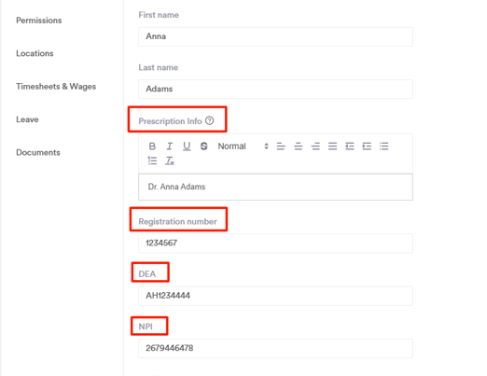Viewport: 487px width, 376px height.
Task: Toggle bold formatting in Prescription Info editor
Action: pyautogui.click(x=152, y=146)
